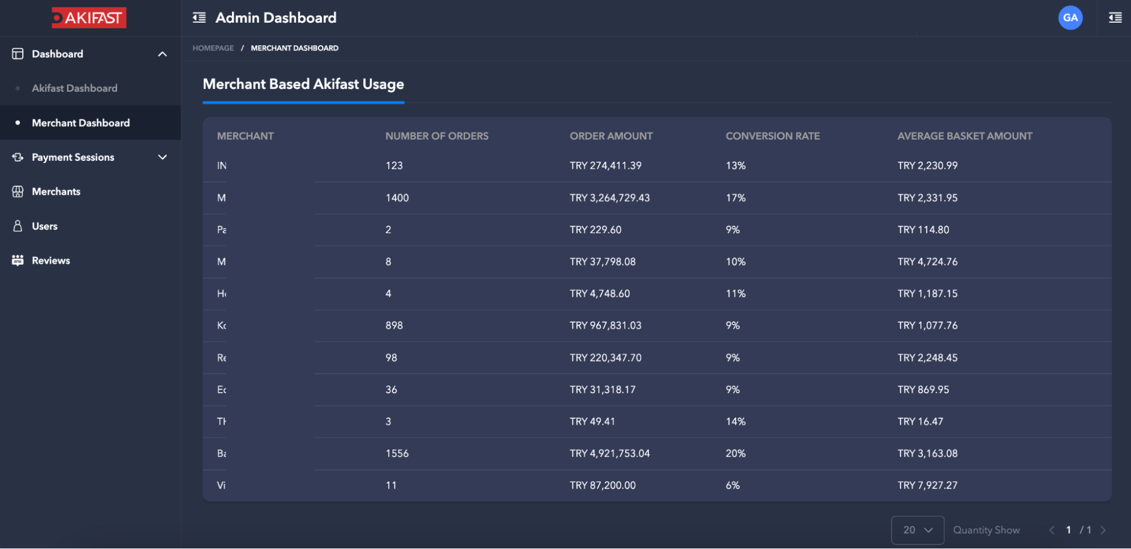
Task: Collapse the Dashboard menu chevron
Action: 162,54
